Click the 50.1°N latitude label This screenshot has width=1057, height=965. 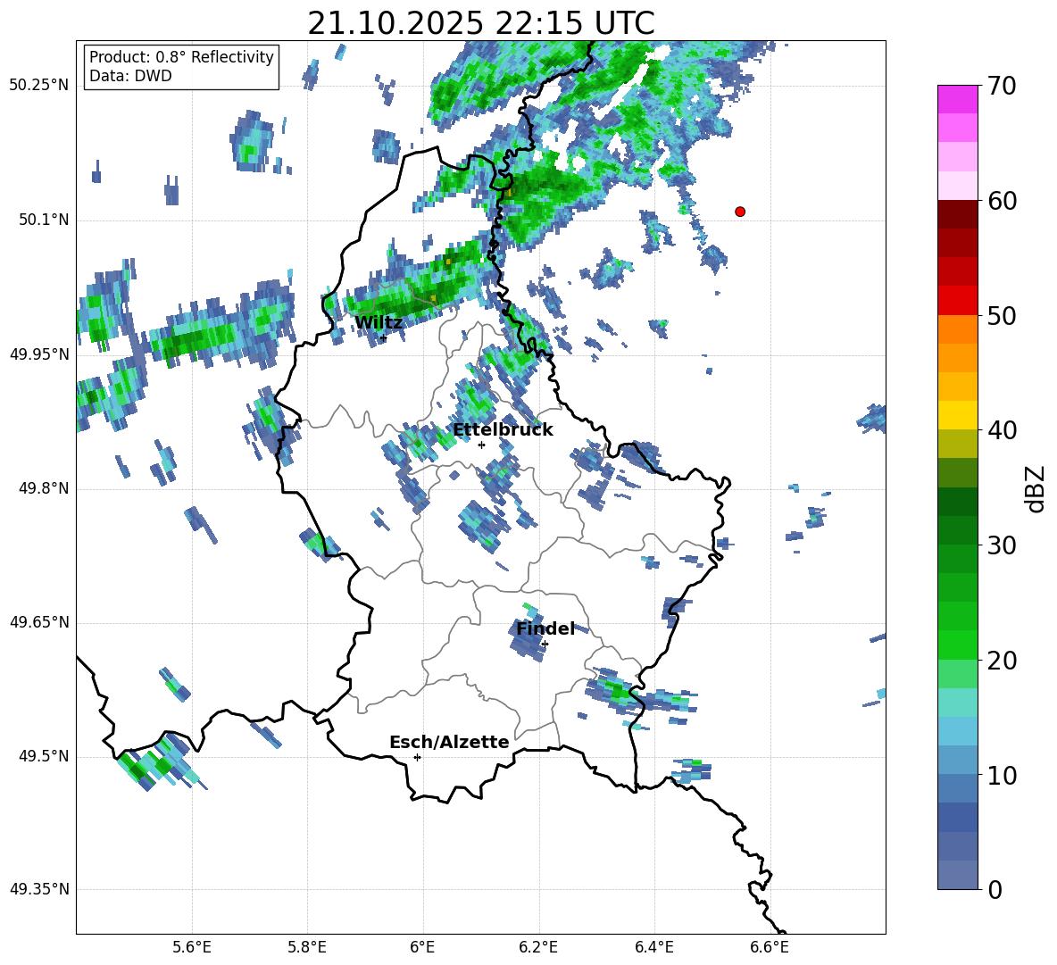tap(44, 220)
